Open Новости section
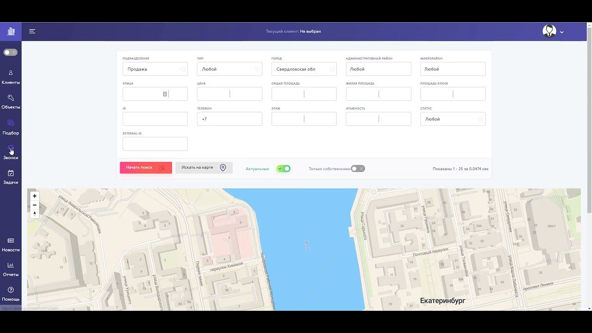Viewport: 592px width, 333px height. [x=11, y=245]
